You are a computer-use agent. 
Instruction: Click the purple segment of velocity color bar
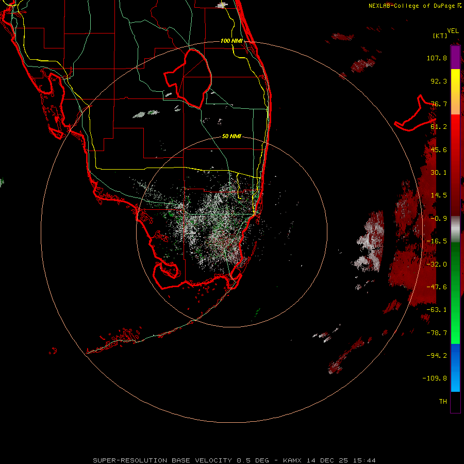tap(455, 57)
